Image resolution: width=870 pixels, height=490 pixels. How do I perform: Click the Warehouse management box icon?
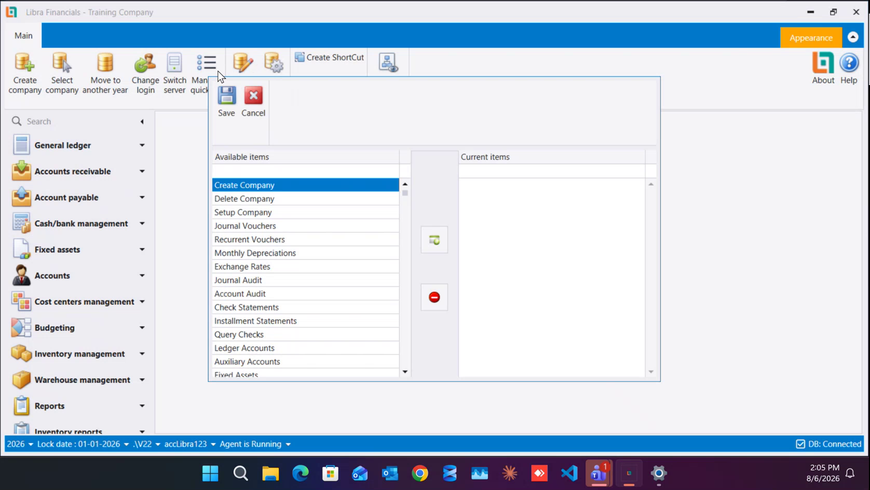pos(21,379)
